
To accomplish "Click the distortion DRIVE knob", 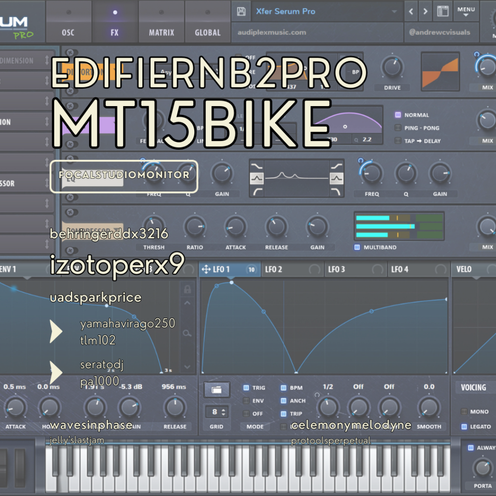I will [x=392, y=67].
